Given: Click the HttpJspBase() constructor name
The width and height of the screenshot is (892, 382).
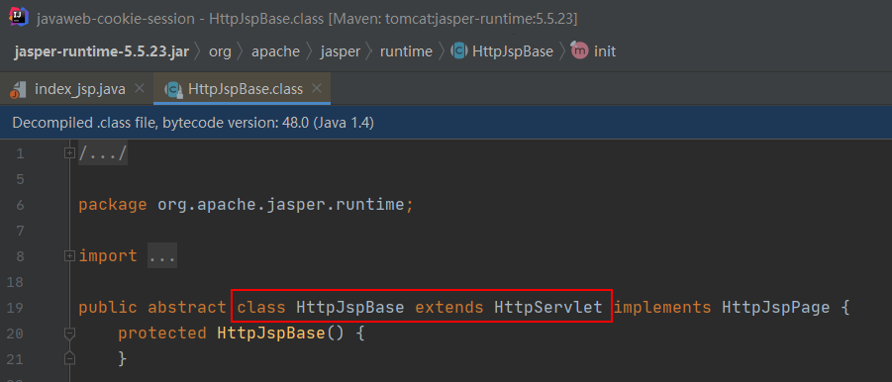Looking at the screenshot, I should click(x=271, y=334).
